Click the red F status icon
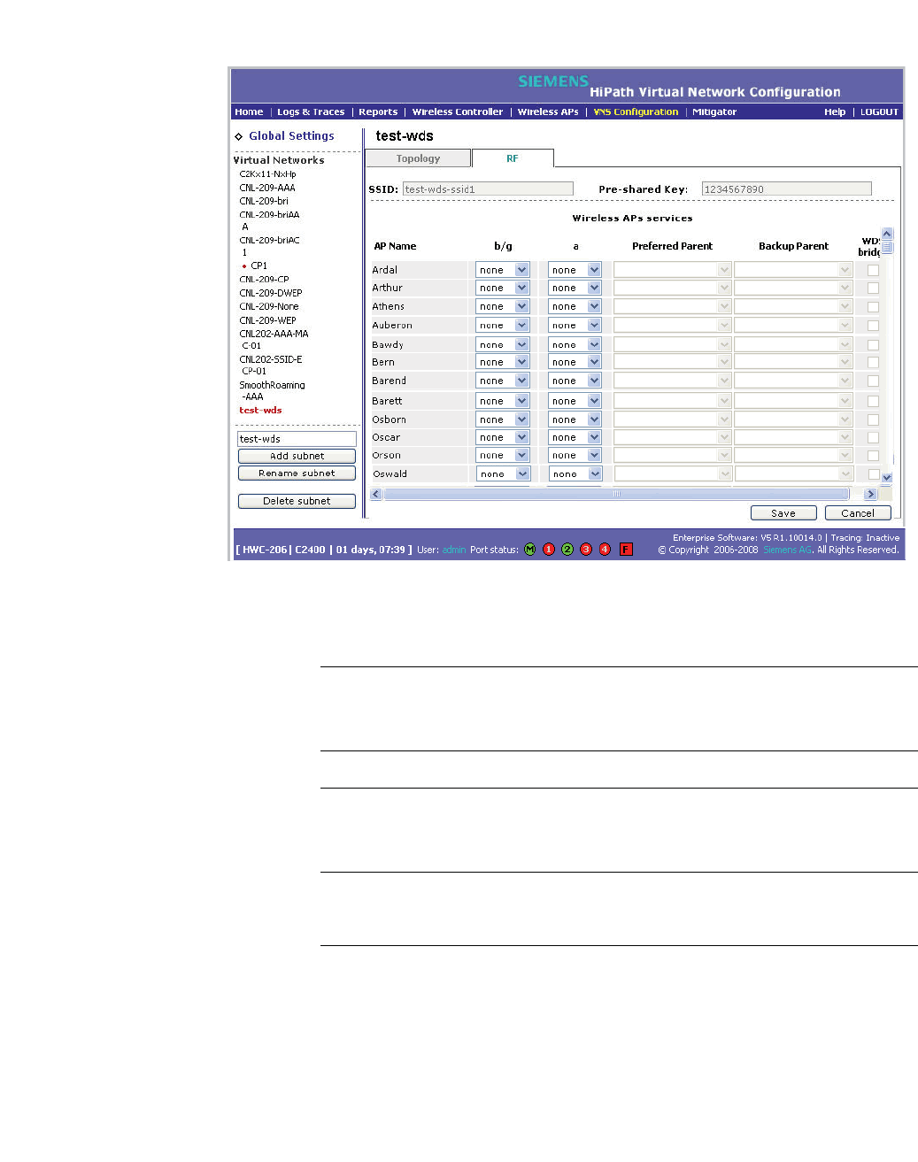This screenshot has width=918, height=1162. pos(626,550)
